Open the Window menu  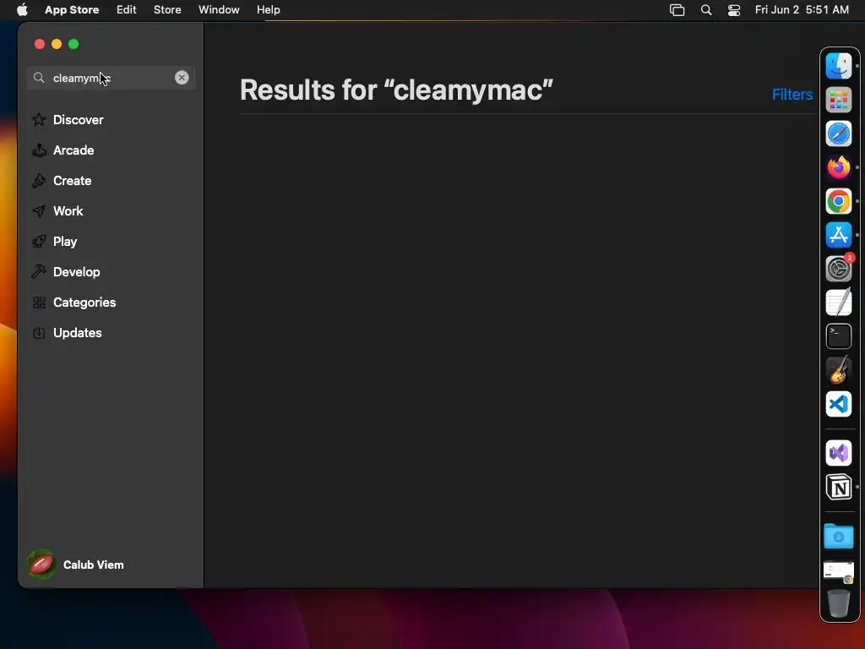pos(219,10)
